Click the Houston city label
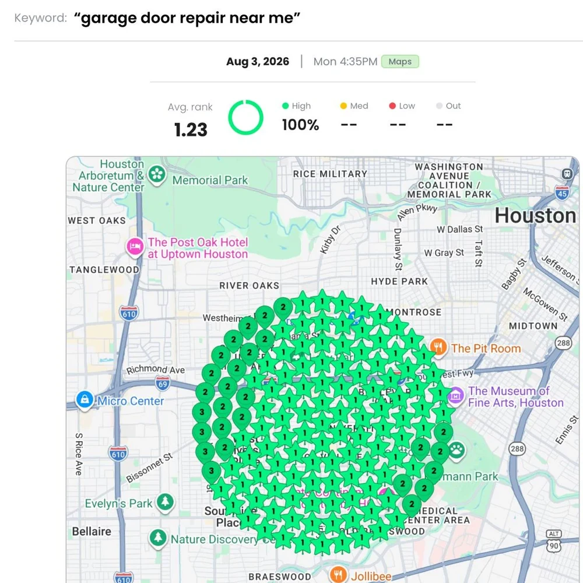Viewport: 583px width, 583px height. (535, 215)
